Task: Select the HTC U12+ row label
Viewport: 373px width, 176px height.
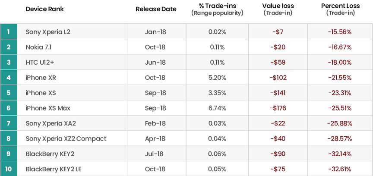Action: [40, 63]
